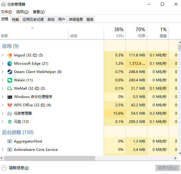Viewport: 181px width, 174px height.
Task: Select the Steam Client WebHelper icon
Action: click(x=10, y=72)
